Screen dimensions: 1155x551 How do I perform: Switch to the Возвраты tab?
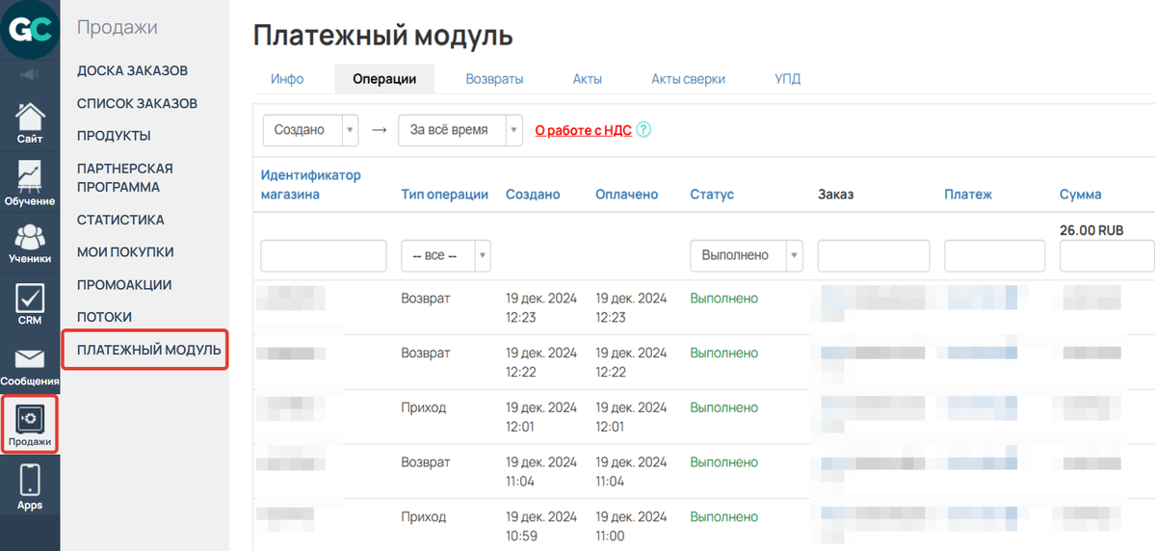pos(494,79)
